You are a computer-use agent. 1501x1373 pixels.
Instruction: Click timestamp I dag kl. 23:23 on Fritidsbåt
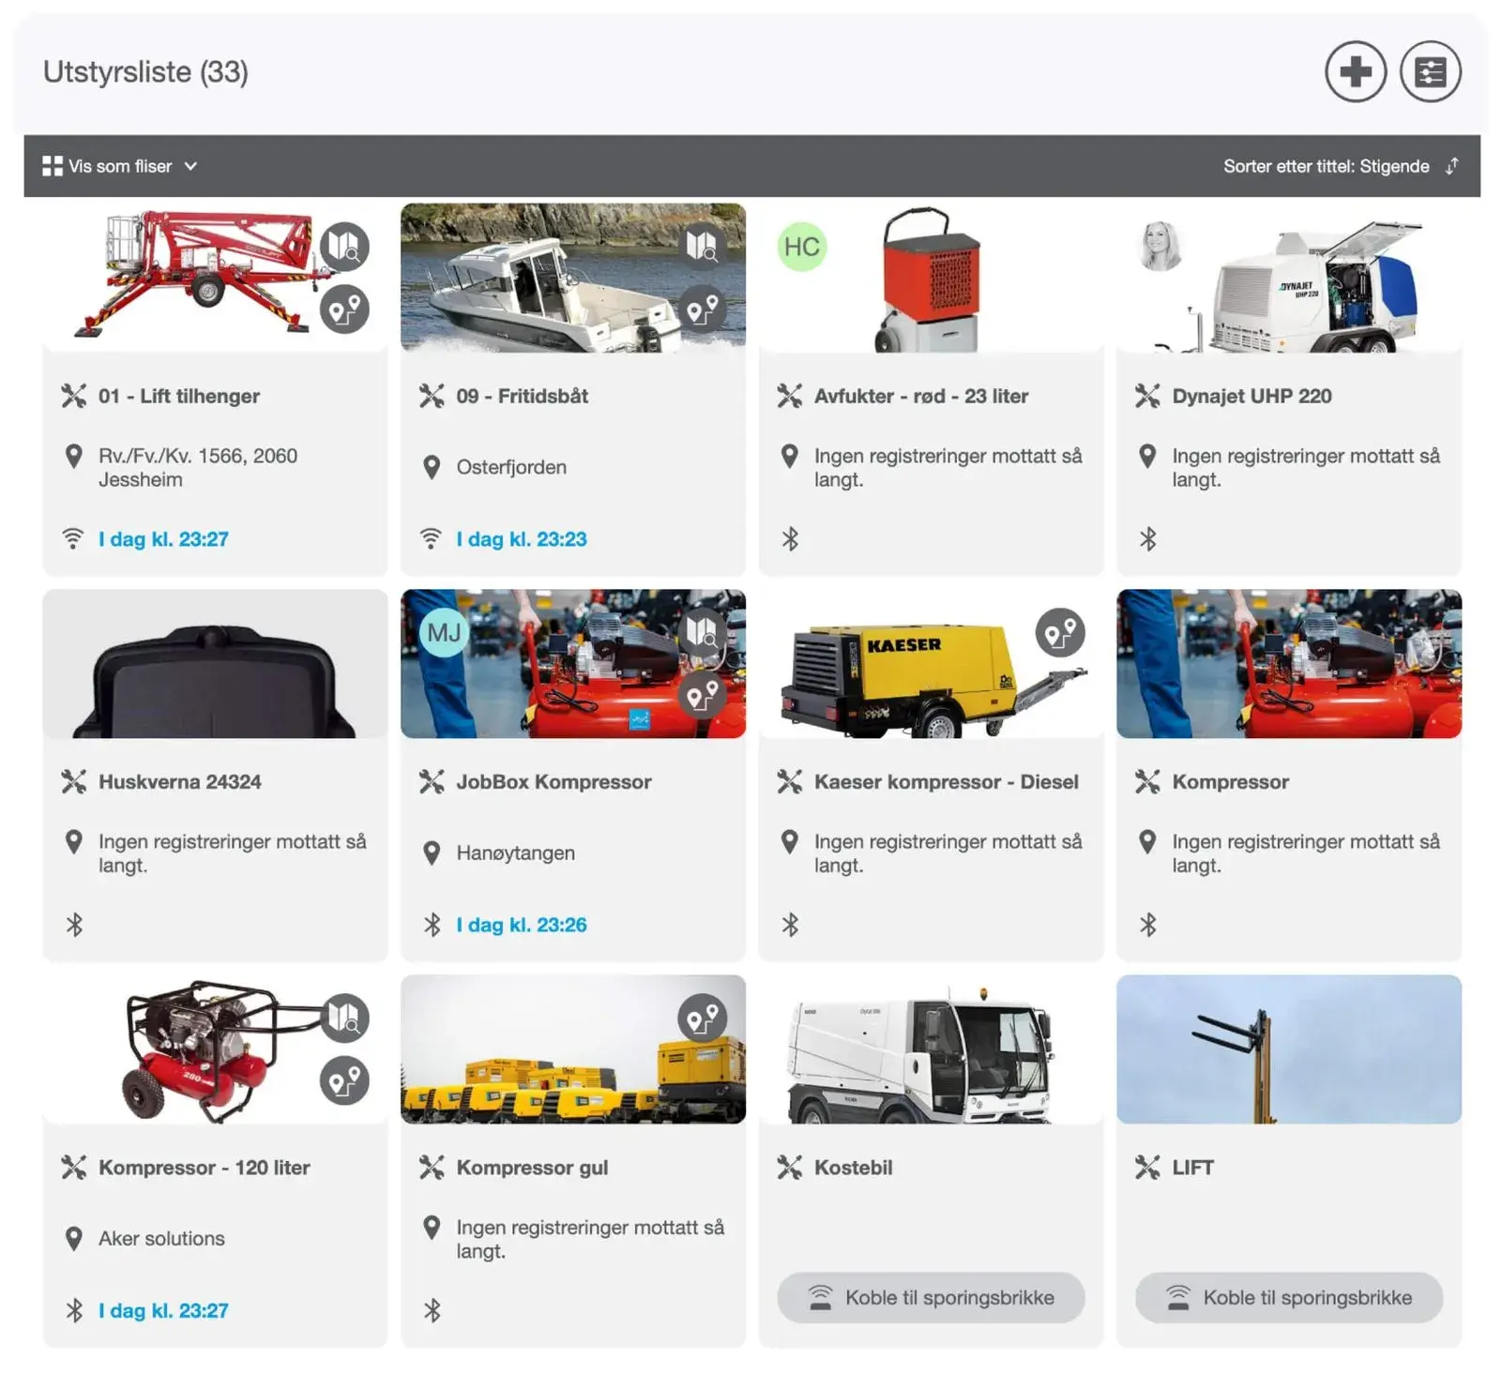tap(521, 539)
